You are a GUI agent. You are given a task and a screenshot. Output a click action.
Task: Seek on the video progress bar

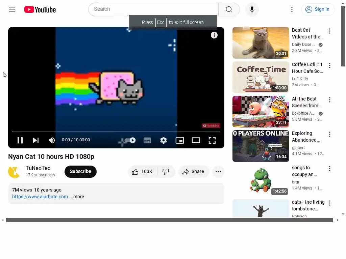(116, 132)
